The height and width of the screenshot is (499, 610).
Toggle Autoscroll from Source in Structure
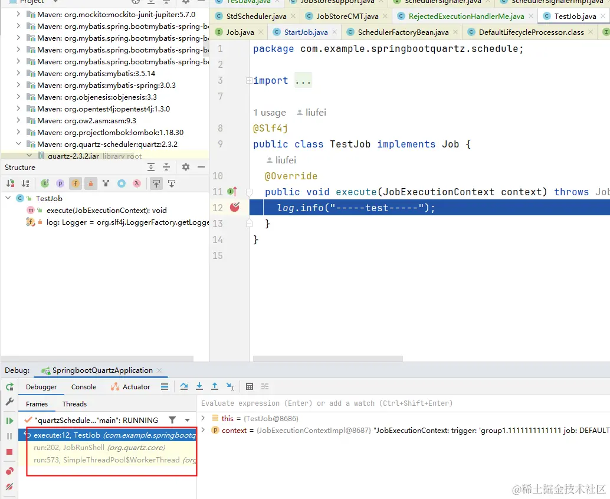(172, 183)
